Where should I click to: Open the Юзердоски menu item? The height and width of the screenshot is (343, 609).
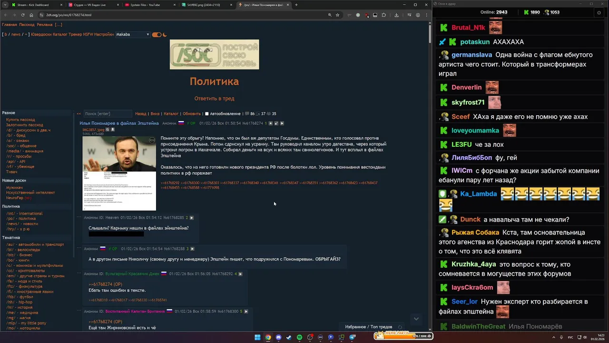click(x=41, y=34)
